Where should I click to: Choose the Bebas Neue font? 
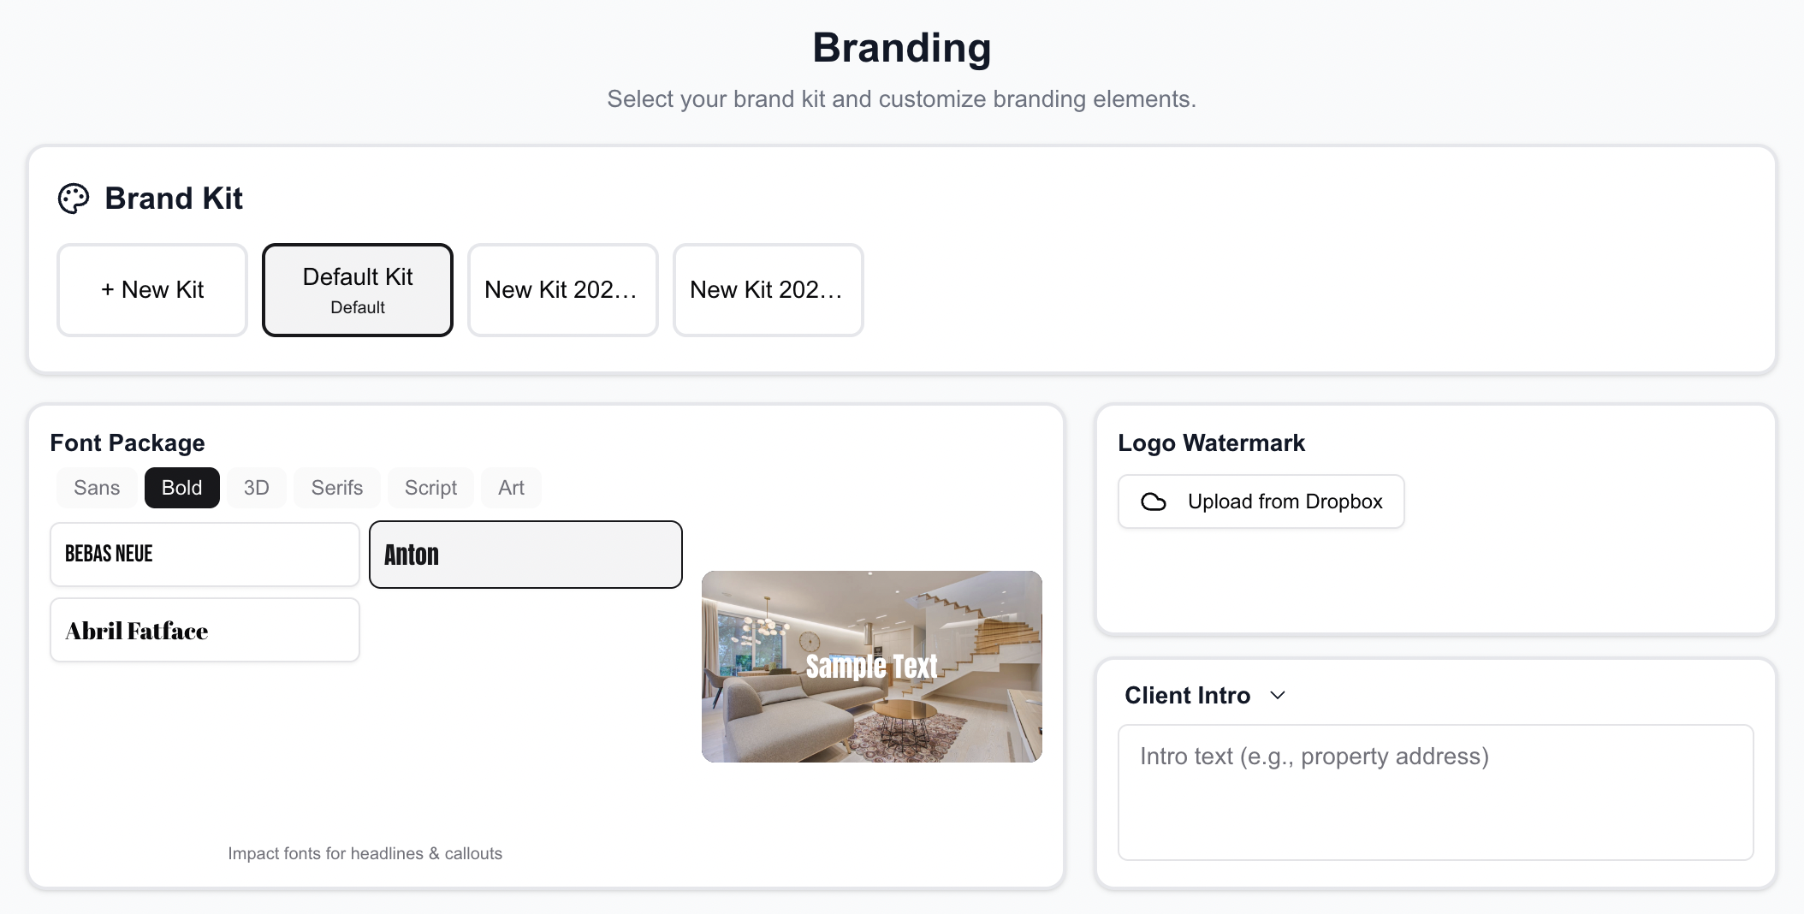(x=205, y=555)
